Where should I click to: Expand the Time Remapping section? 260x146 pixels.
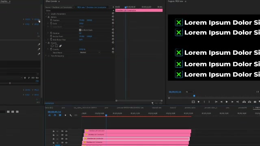tap(46, 56)
